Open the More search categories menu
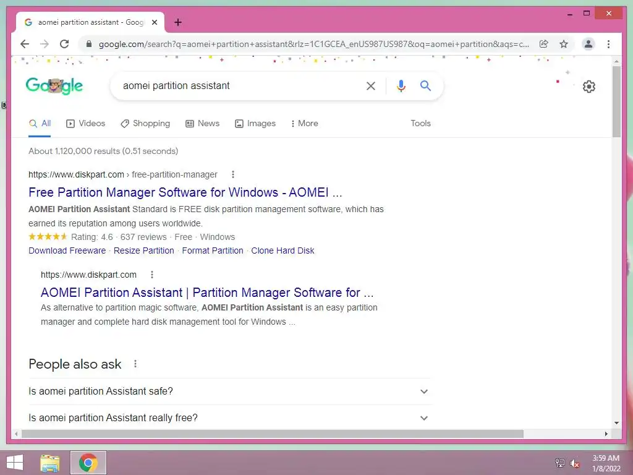 tap(304, 124)
